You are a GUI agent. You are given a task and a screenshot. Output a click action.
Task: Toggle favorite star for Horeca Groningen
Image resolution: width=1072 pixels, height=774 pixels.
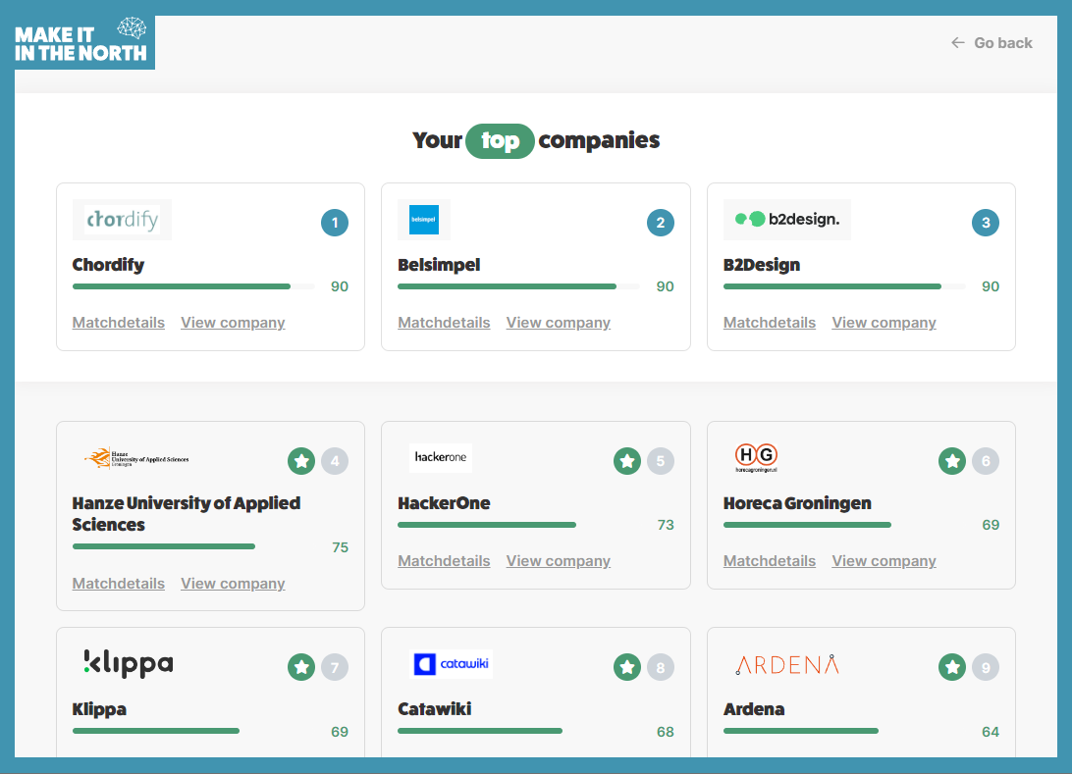952,461
